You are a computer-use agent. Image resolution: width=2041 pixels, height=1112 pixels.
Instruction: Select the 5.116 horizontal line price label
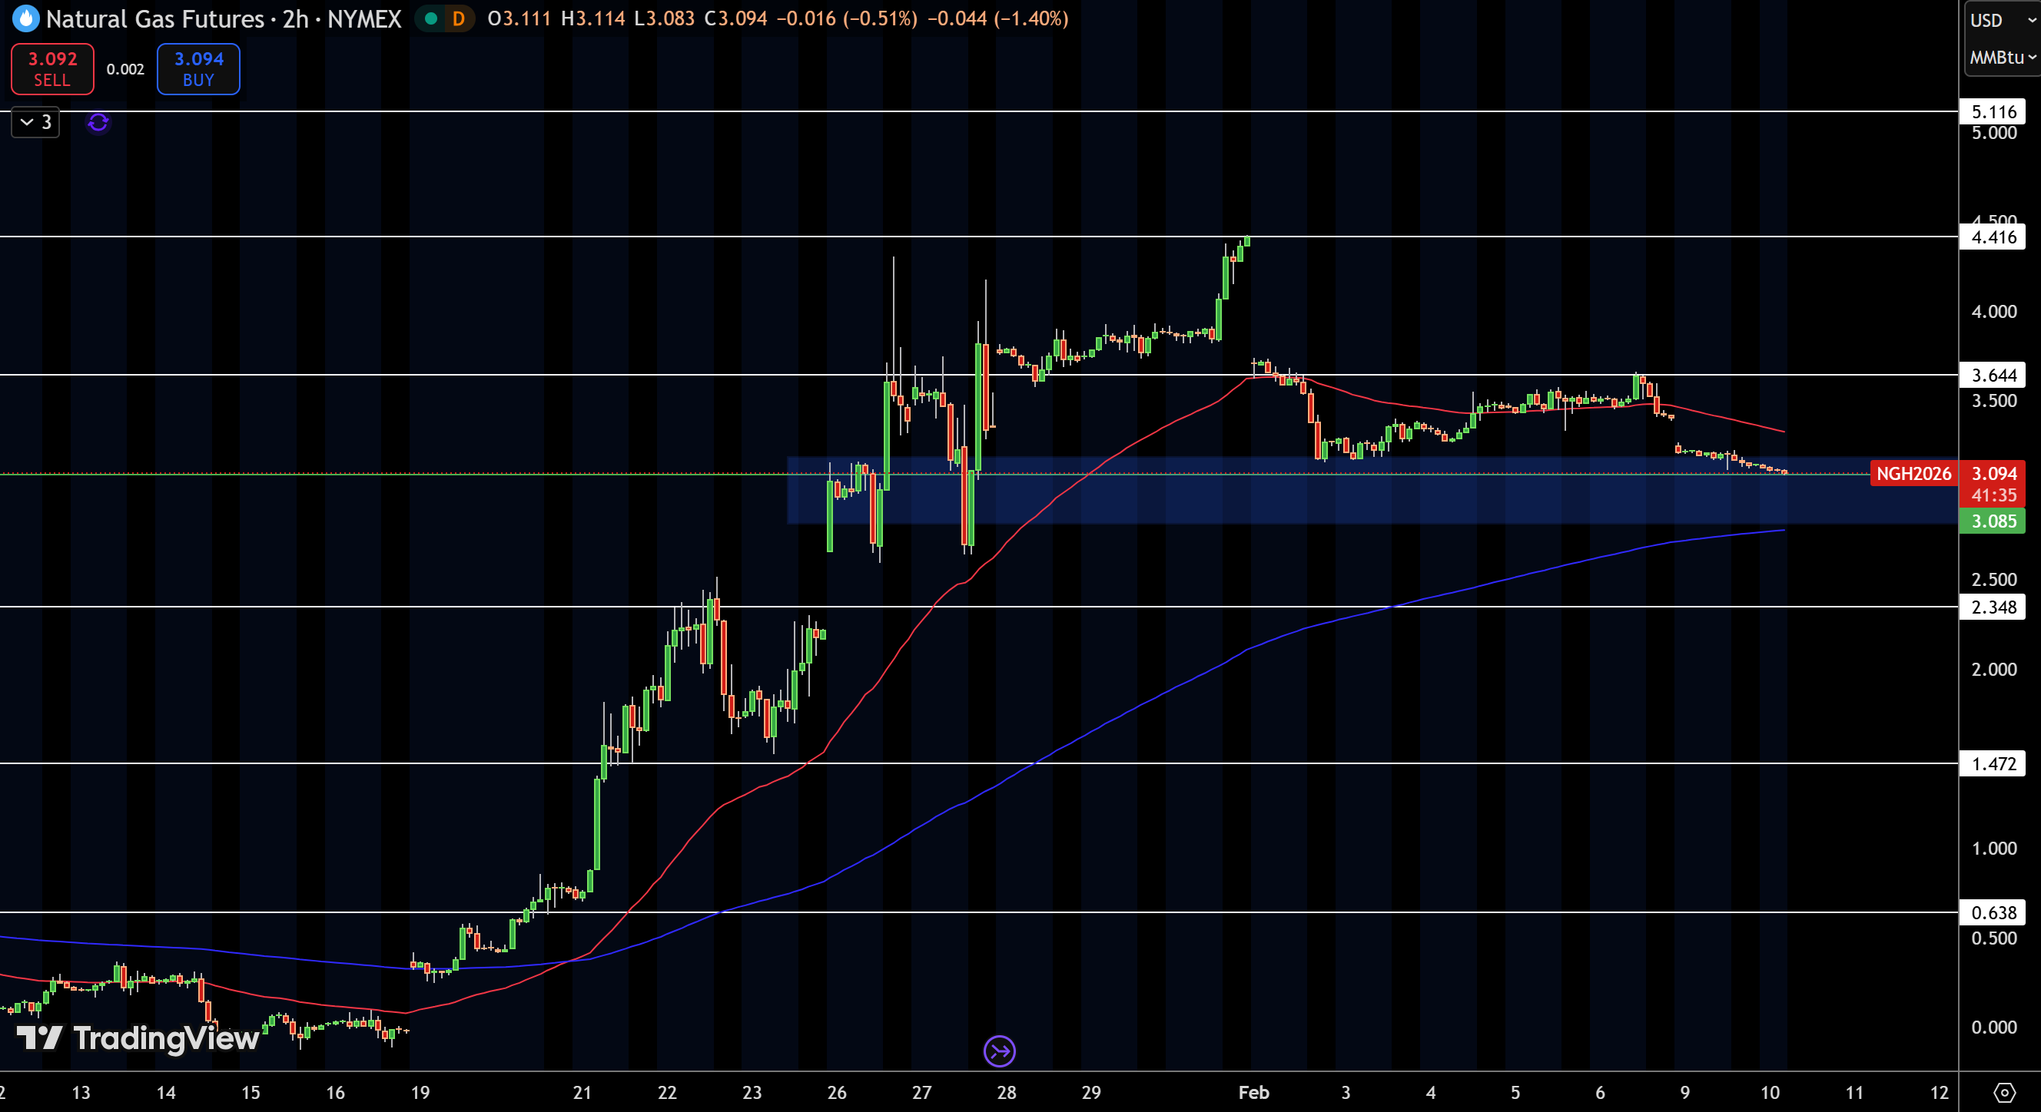tap(1993, 111)
